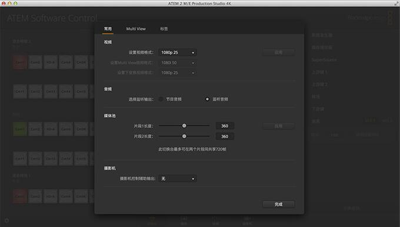The image size is (400, 227).
Task: Click the 完成 button to close settings
Action: (x=279, y=204)
